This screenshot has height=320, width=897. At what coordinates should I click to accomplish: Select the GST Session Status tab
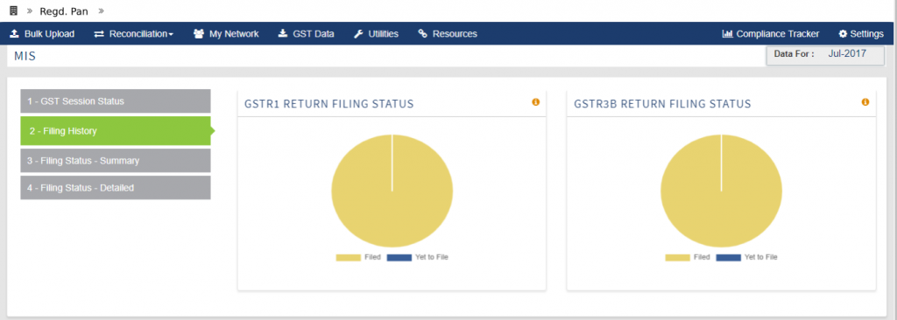point(116,101)
